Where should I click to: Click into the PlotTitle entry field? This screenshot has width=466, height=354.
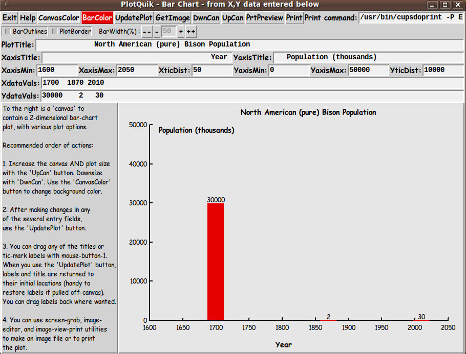coord(250,44)
